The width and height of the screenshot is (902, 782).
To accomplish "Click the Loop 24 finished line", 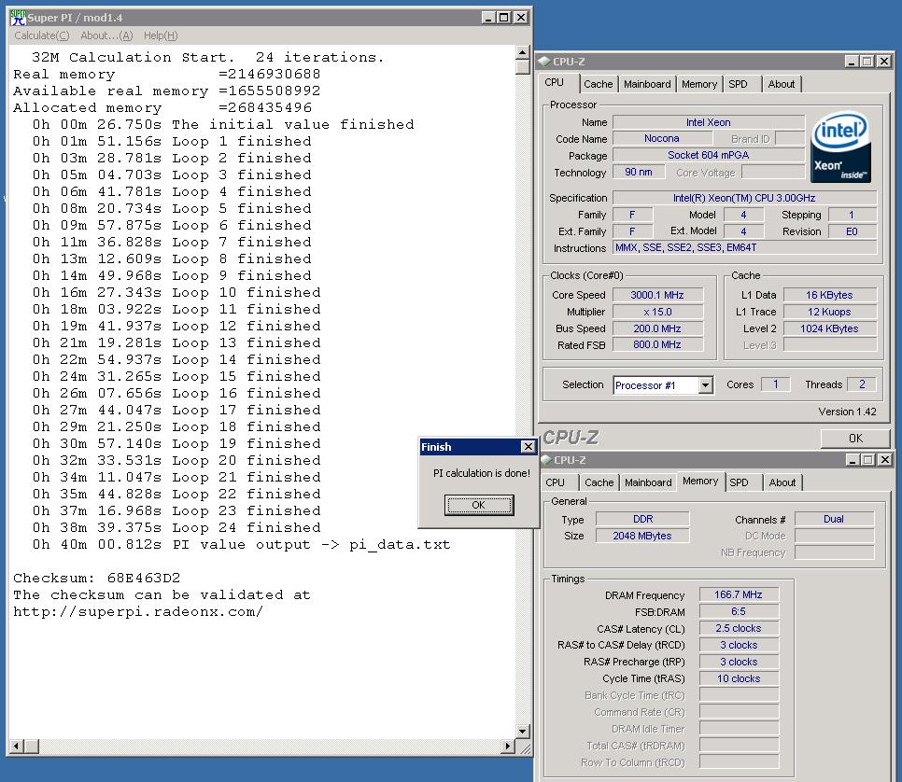I will click(x=176, y=528).
